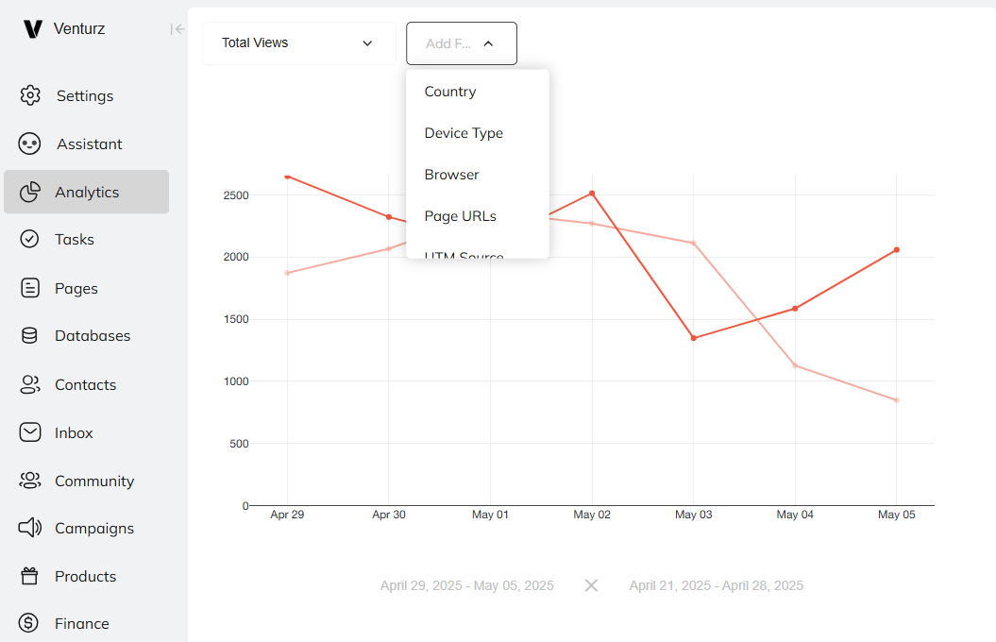
Task: Click the Venturz logo
Action: pyautogui.click(x=33, y=29)
